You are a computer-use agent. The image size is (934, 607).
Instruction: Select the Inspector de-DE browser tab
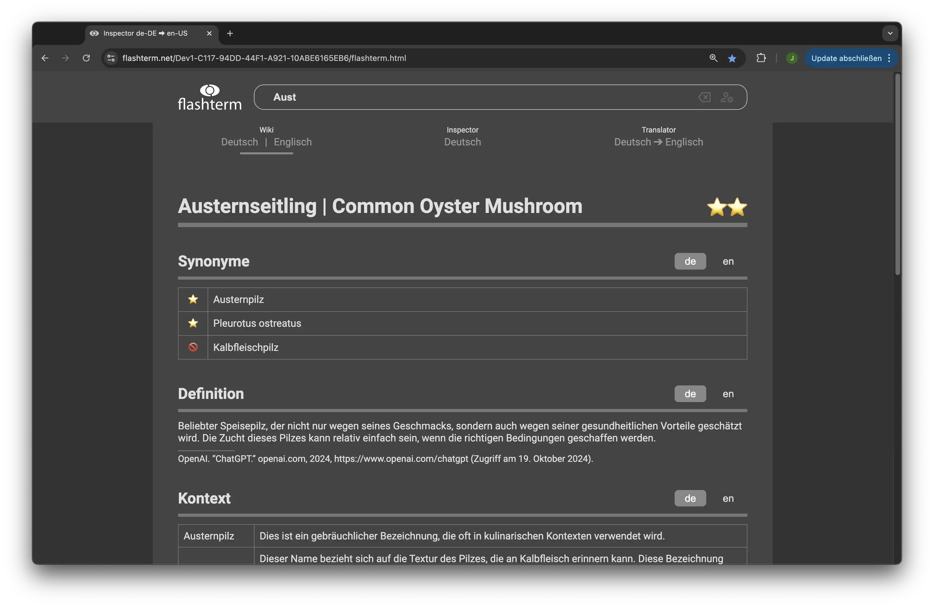tap(151, 33)
